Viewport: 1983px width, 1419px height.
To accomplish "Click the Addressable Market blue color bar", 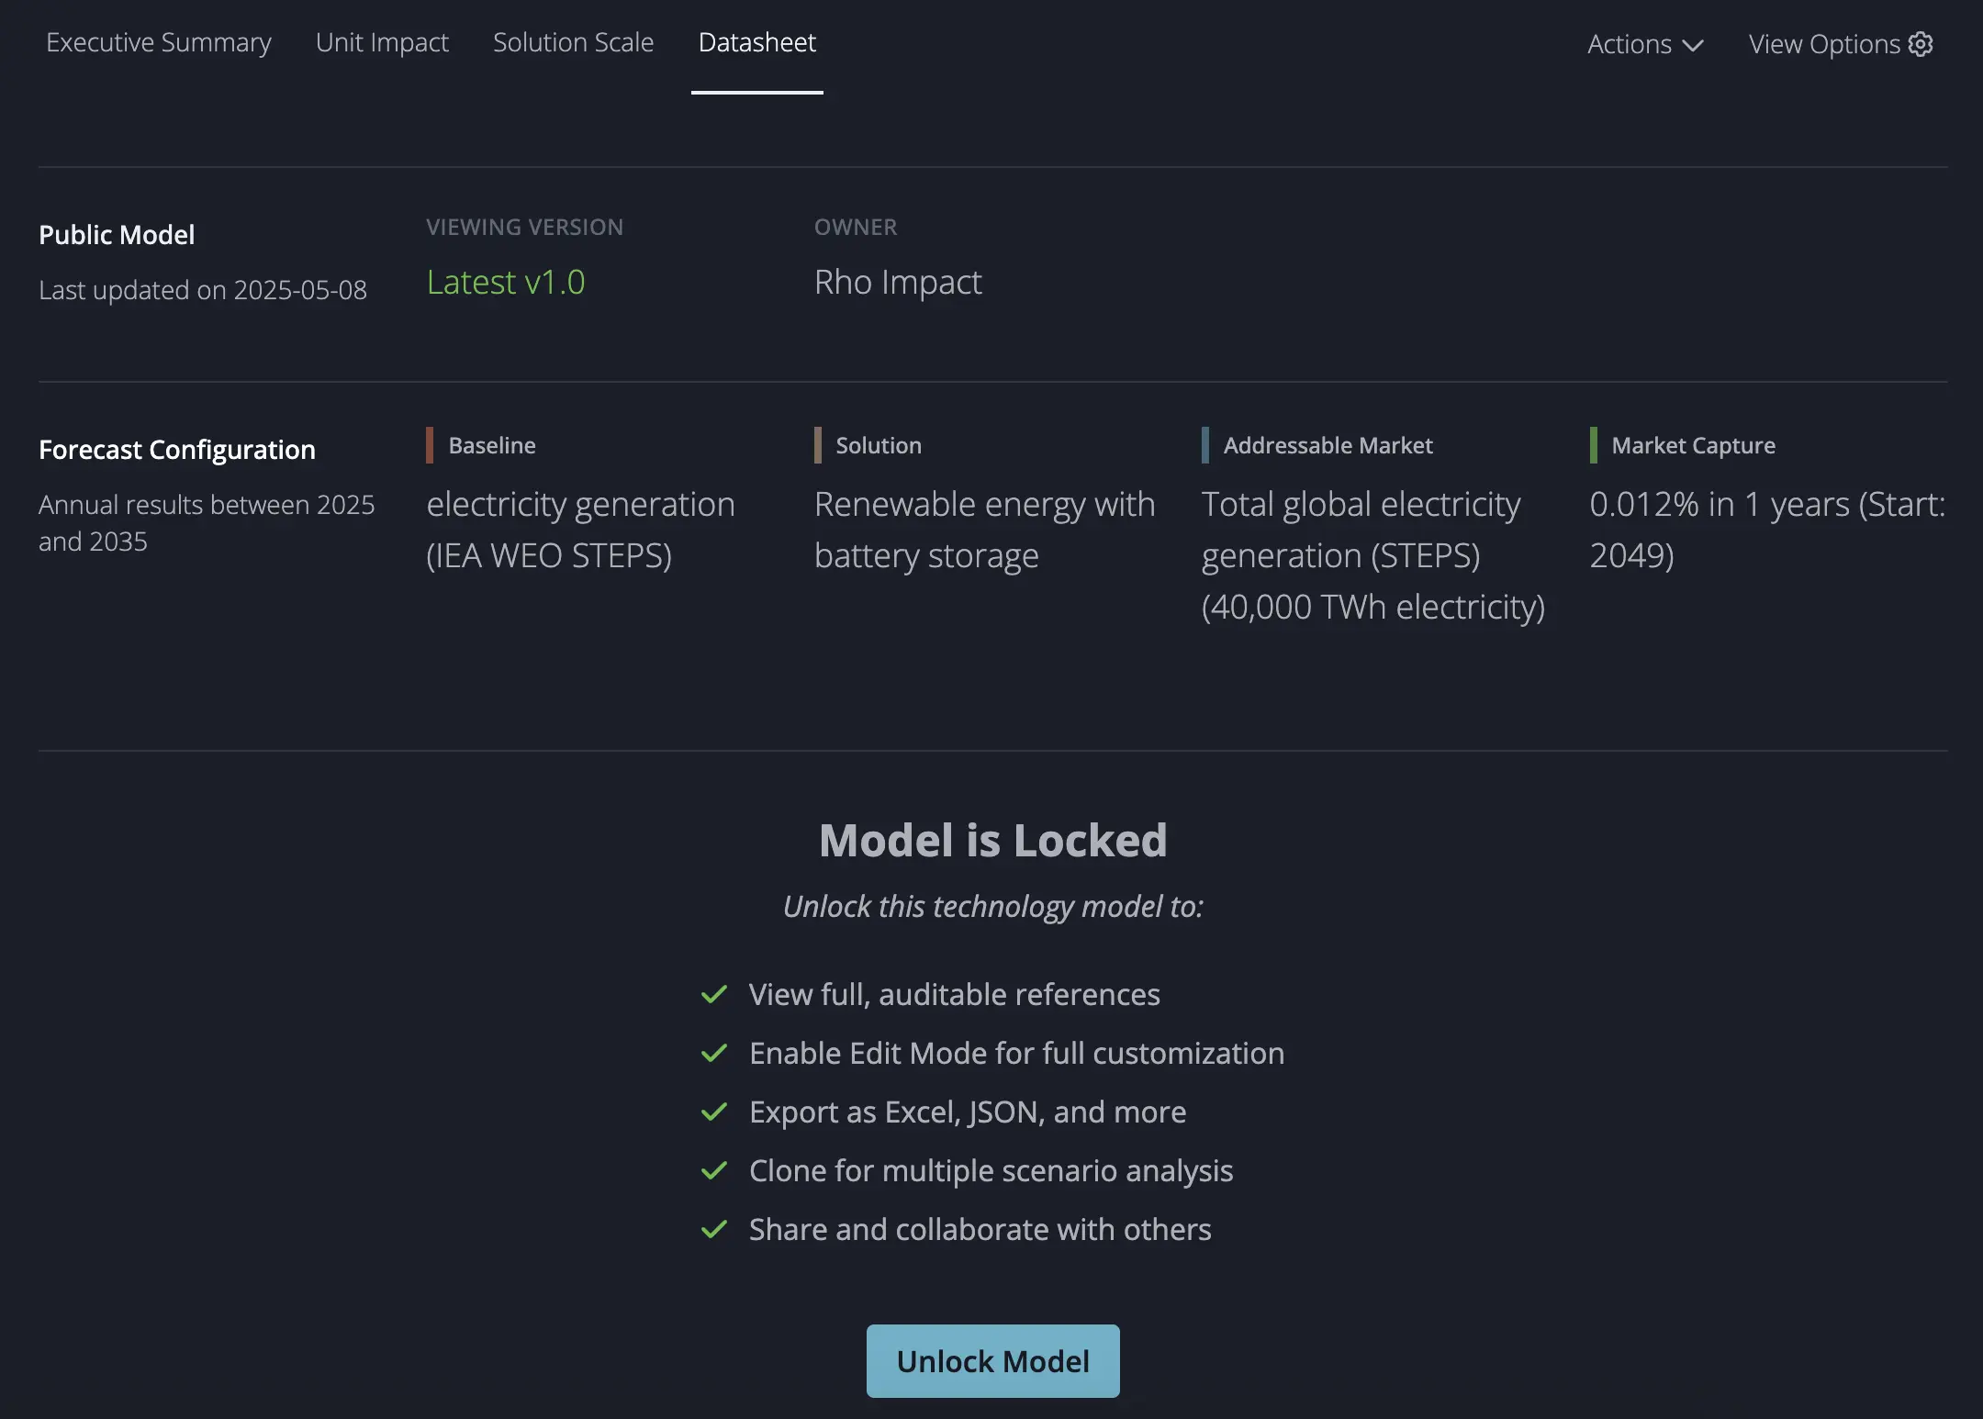I will coord(1205,445).
